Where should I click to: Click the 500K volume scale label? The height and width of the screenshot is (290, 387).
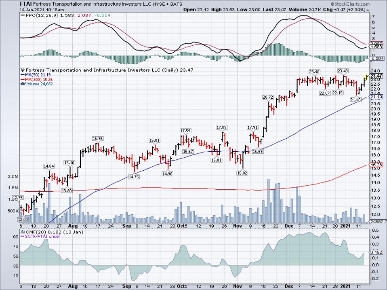click(x=13, y=211)
